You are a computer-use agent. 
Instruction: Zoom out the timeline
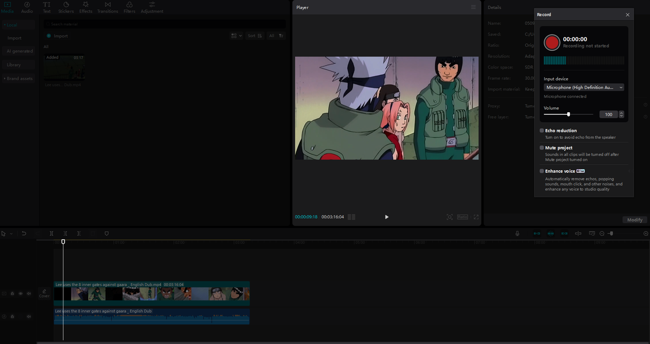coord(602,234)
